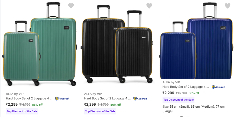
Task: Click Top Discount tag under black set
Action: 100,111
